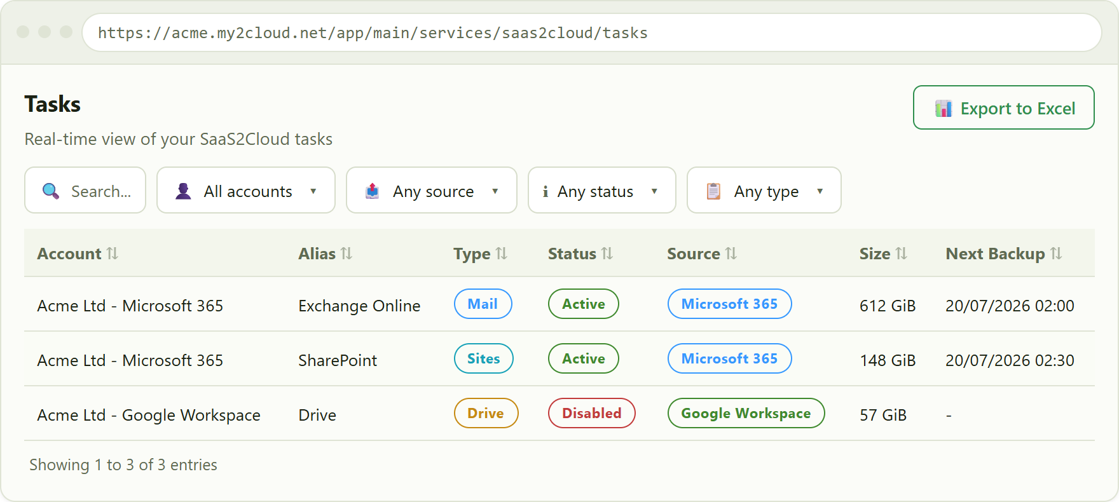Click the 57 GiB size value

[x=883, y=415]
